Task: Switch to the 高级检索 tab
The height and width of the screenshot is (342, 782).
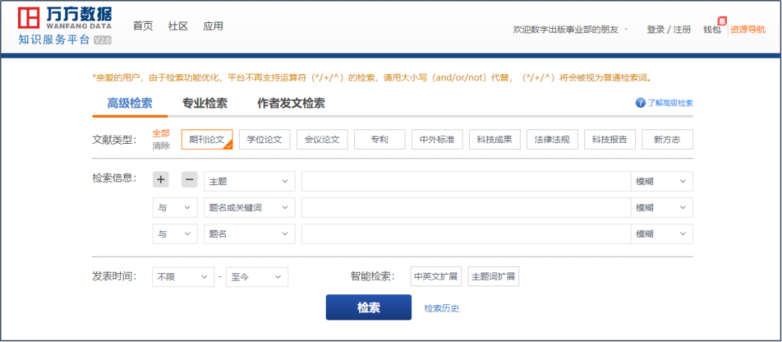Action: (130, 103)
